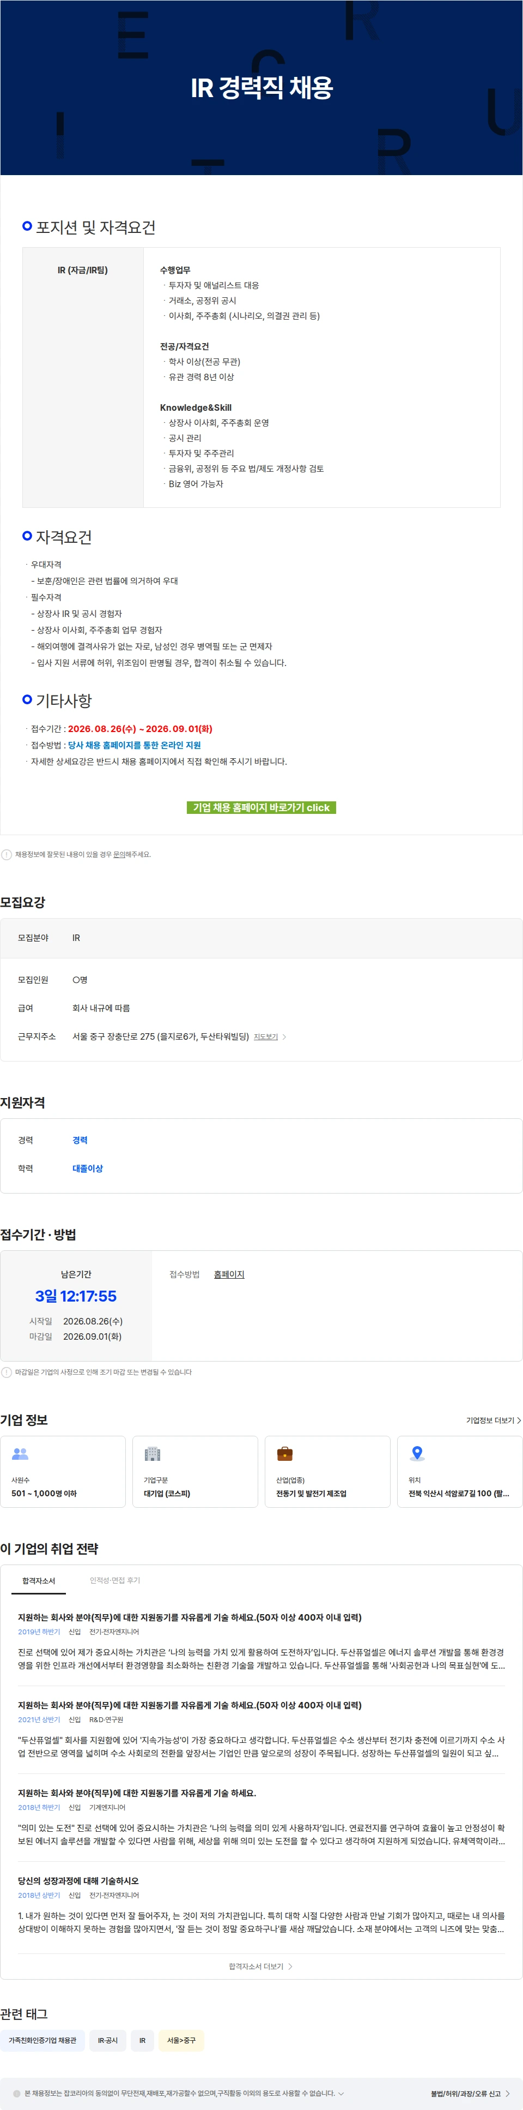The width and height of the screenshot is (523, 2110).
Task: Click the 전북 익산시 석암로7길 100 address
Action: click(x=458, y=1493)
